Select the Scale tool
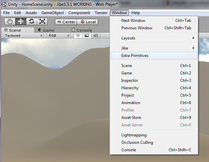Viewport: 209px width, 162px height. point(42,22)
